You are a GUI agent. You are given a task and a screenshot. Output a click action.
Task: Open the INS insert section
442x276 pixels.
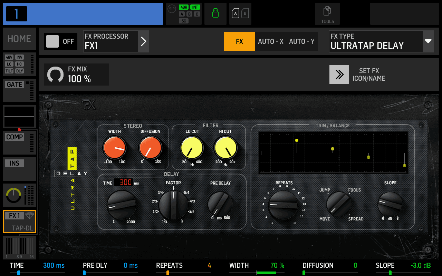(19, 169)
